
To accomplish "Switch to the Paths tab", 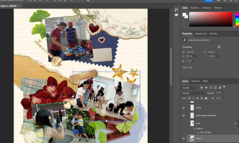I will (205, 81).
